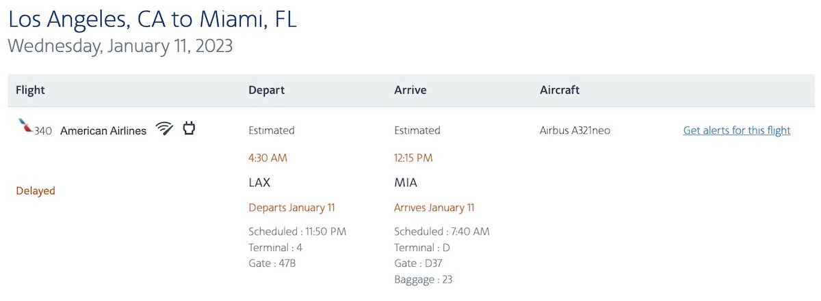
Task: Open Get alerts for this flight link
Action: (737, 130)
